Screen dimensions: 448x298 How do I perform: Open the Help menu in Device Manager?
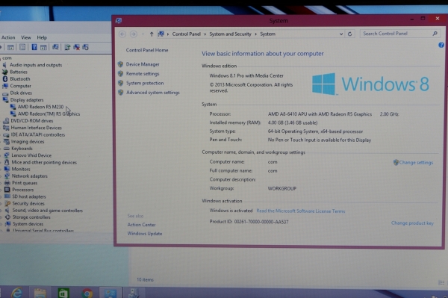tap(42, 37)
